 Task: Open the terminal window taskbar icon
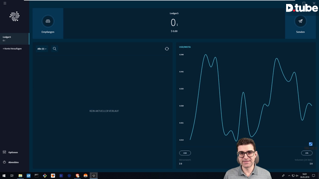point(36,176)
